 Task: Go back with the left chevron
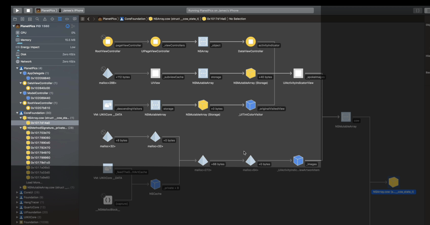89,19
